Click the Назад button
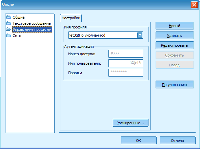The width and height of the screenshot is (200, 149). (175, 65)
